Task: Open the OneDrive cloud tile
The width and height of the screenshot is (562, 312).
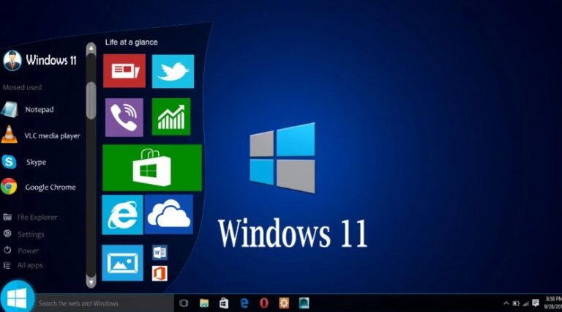Action: click(169, 214)
